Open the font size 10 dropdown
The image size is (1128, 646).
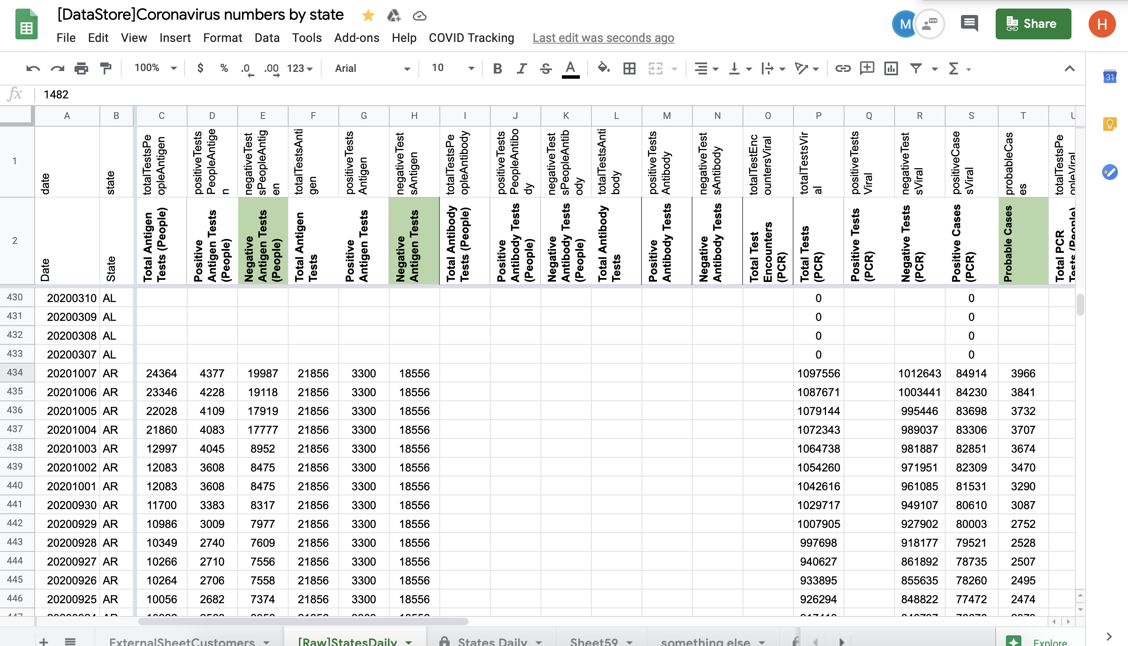point(453,68)
